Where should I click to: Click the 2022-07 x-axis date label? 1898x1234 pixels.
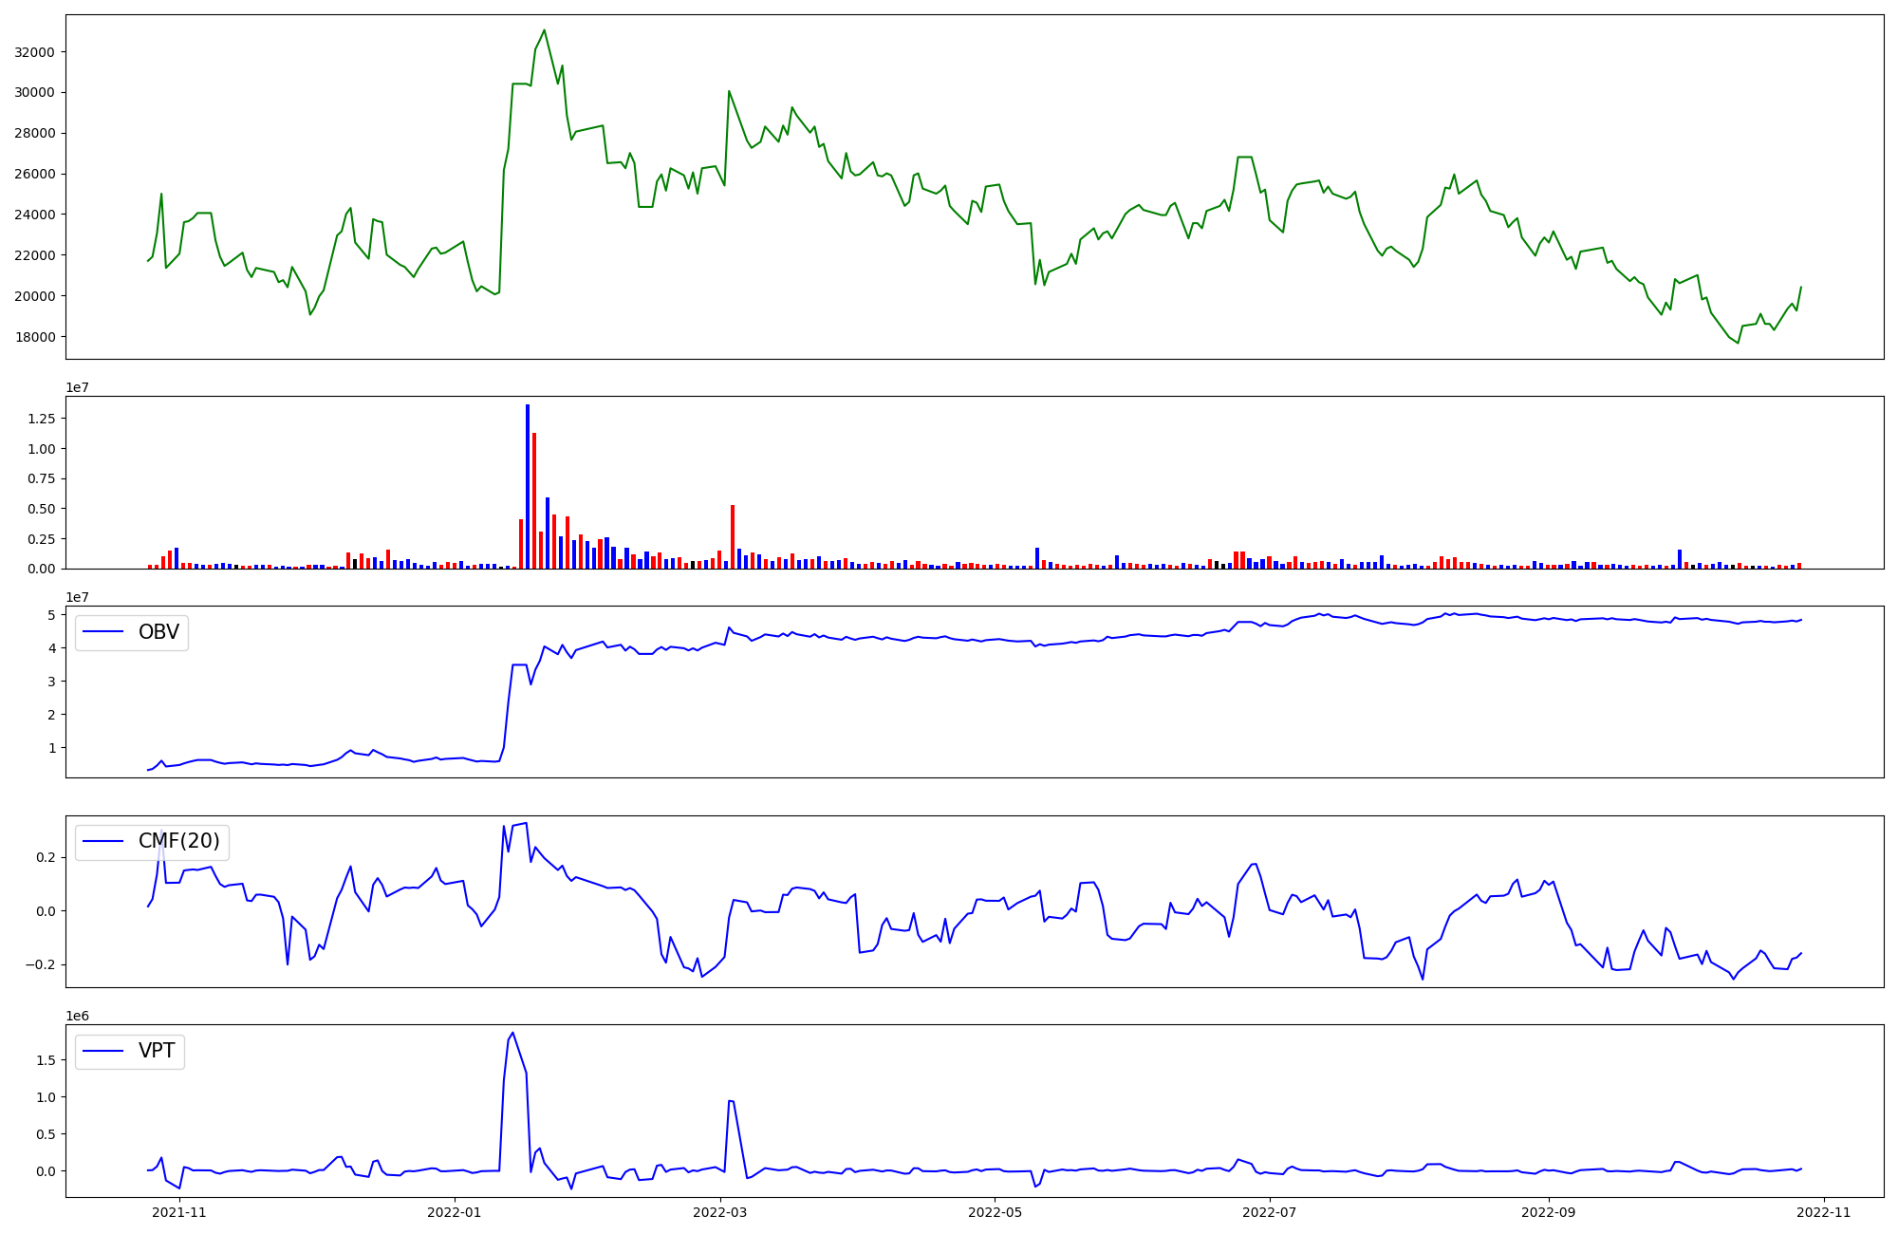pos(1270,1211)
